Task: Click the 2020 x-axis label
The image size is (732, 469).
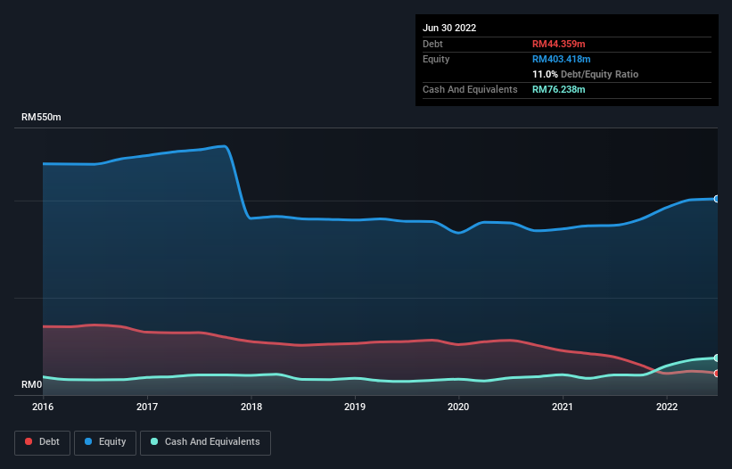Action: coord(458,407)
